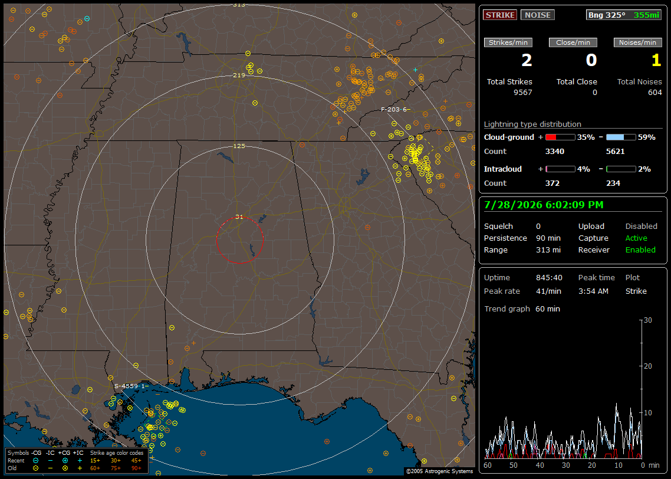671x479 pixels.
Task: Click the Bng 325° 355mi bearing readout
Action: point(623,15)
